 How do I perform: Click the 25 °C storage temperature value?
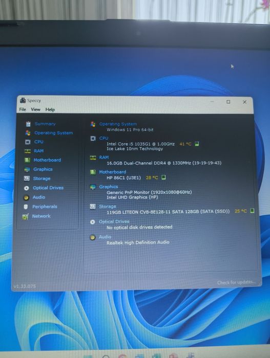pyautogui.click(x=241, y=211)
